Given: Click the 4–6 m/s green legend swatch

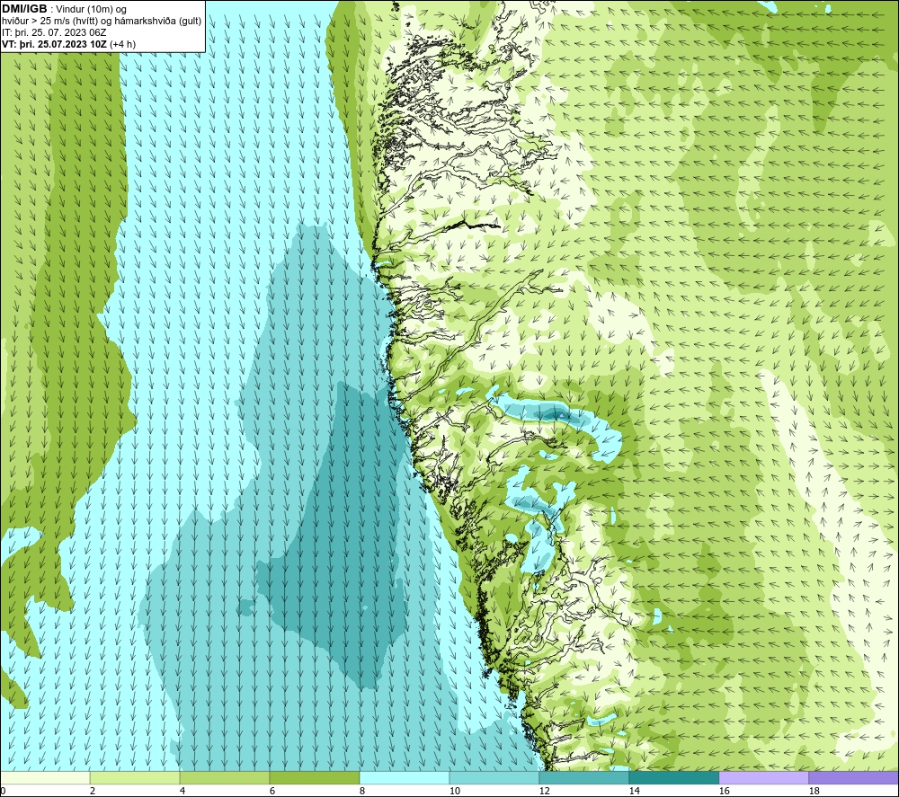Looking at the screenshot, I should pos(225,777).
